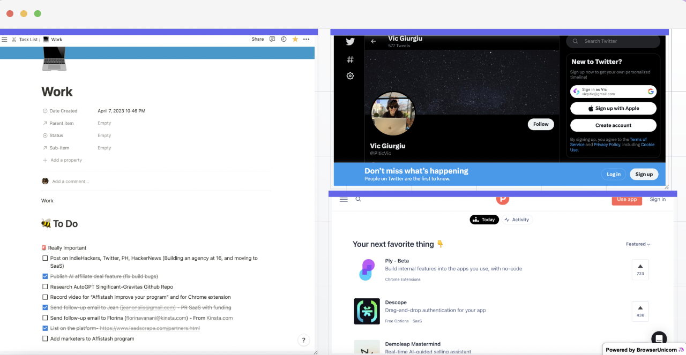
Task: Uncheck 'List on the platform' checkbox
Action: coord(45,328)
